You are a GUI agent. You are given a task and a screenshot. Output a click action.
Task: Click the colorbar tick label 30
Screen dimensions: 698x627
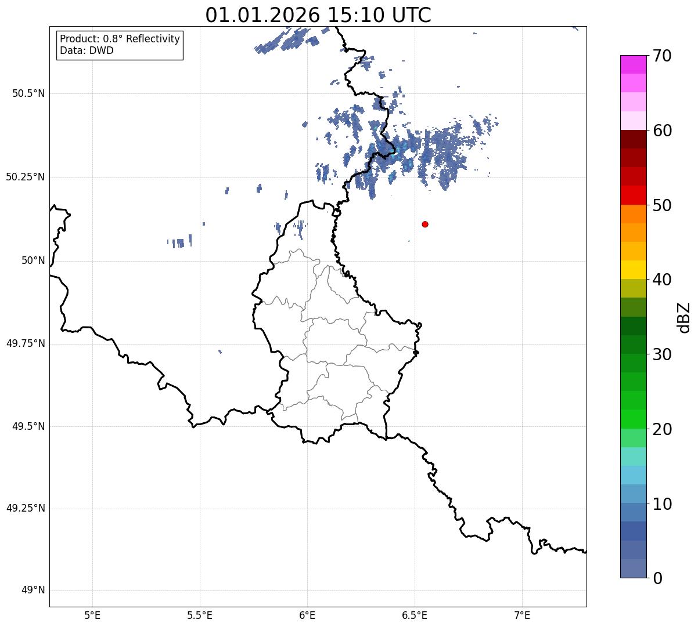pos(662,354)
